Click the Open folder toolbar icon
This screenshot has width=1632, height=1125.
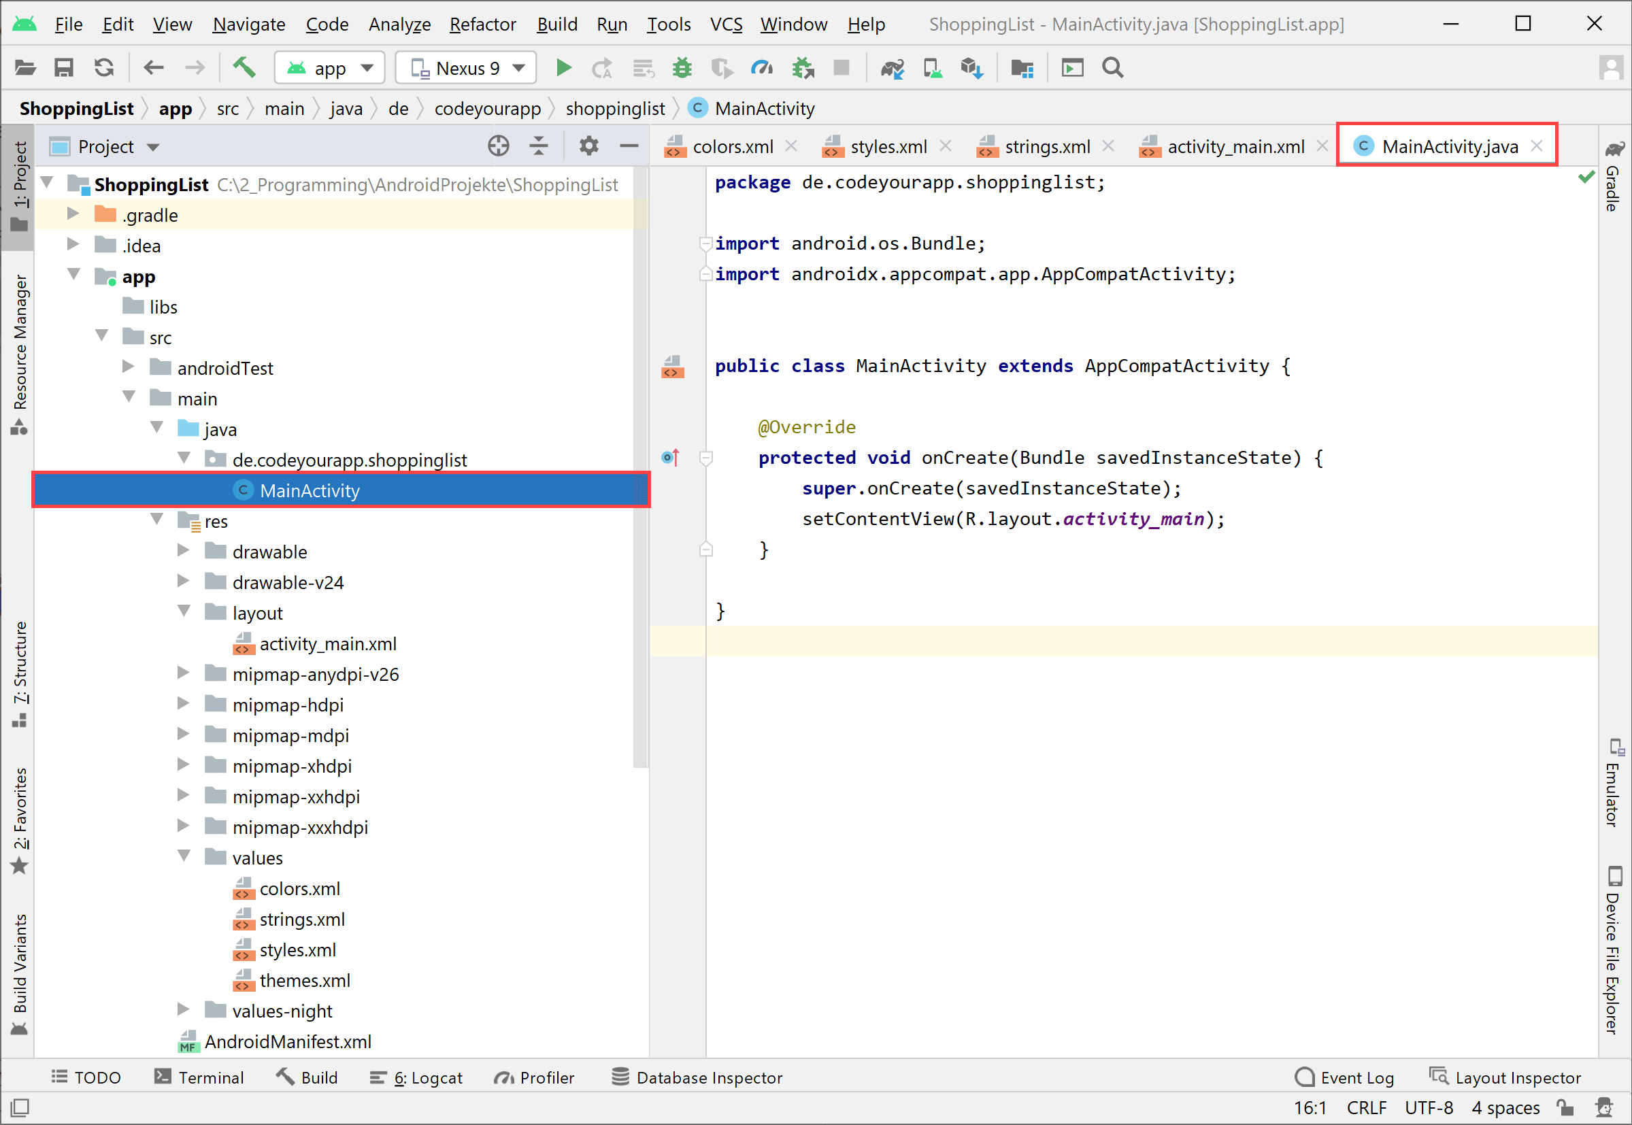pyautogui.click(x=25, y=69)
